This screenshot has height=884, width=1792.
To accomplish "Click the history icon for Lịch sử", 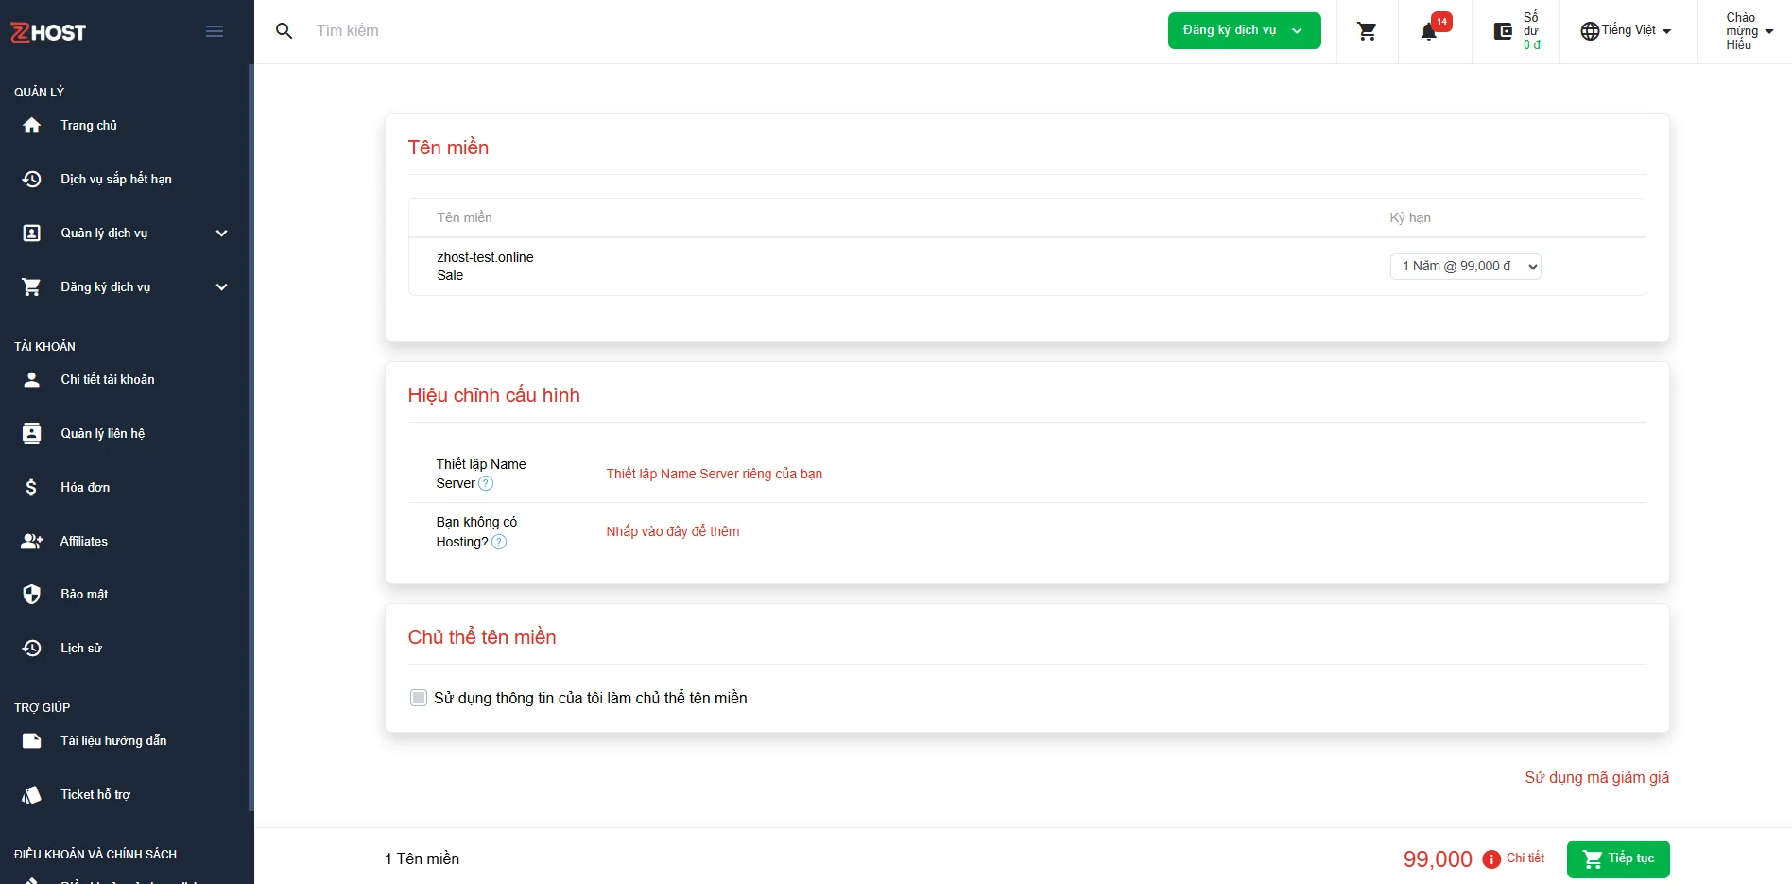I will (x=31, y=648).
